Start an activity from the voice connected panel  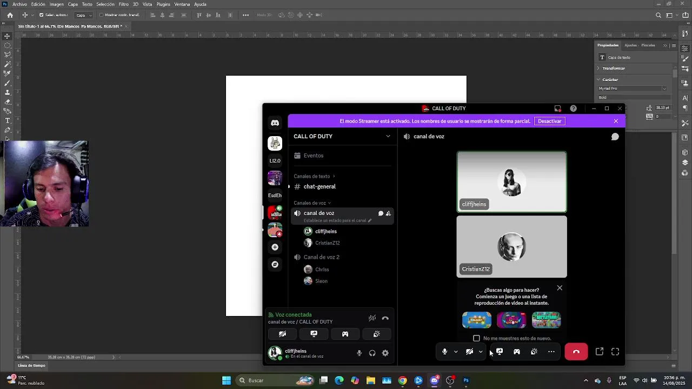345,334
